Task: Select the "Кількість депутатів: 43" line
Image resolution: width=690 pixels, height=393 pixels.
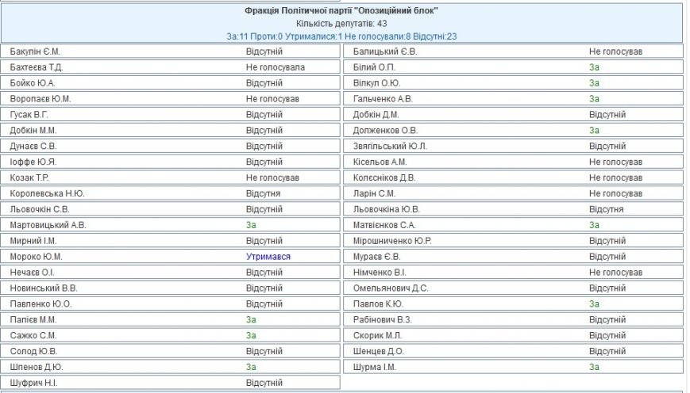Action: click(341, 24)
